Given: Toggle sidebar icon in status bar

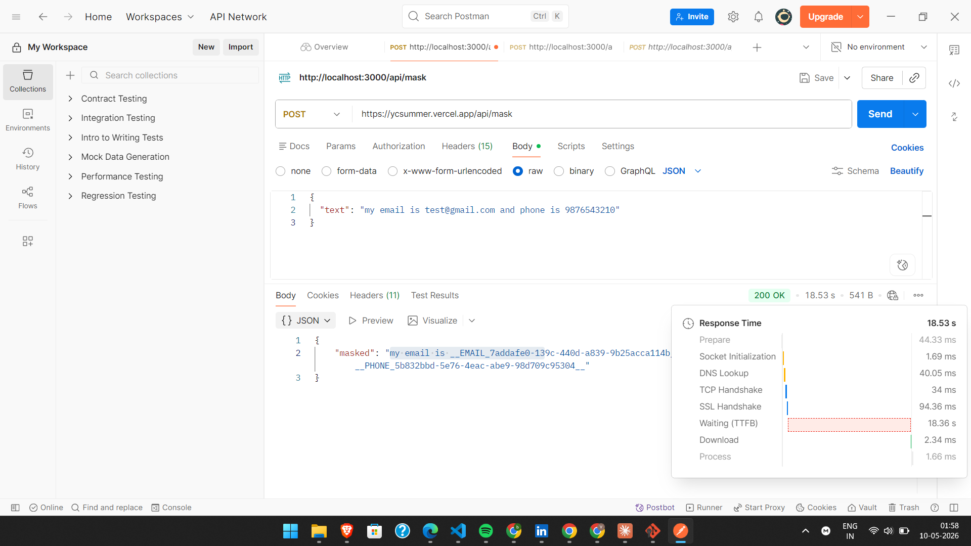Looking at the screenshot, I should click(15, 508).
